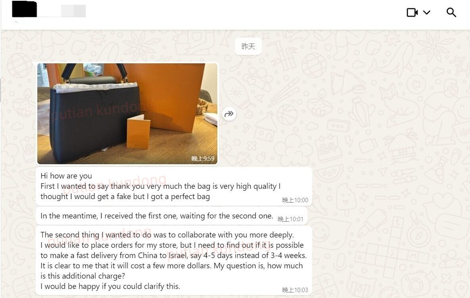Click the orange booklet in the photo
The image size is (470, 298).
(138, 132)
